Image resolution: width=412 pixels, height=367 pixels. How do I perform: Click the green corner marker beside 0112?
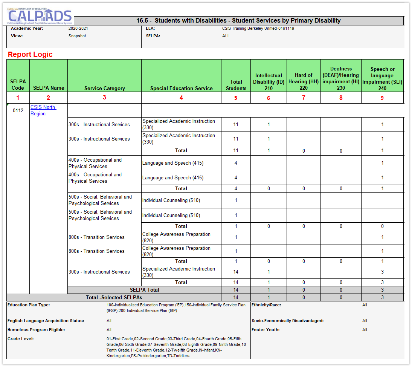[8, 105]
